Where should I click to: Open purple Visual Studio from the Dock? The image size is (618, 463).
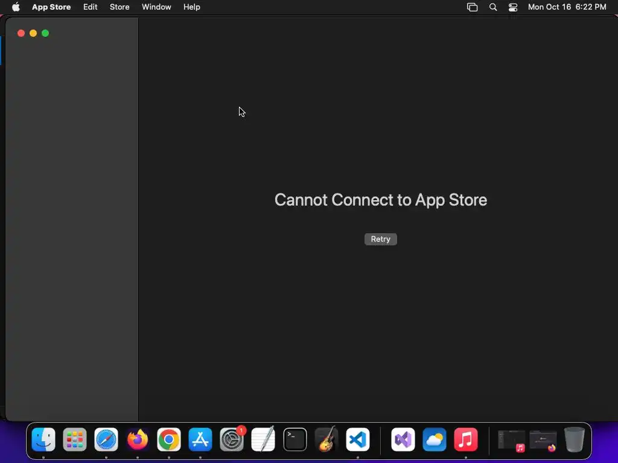click(403, 439)
